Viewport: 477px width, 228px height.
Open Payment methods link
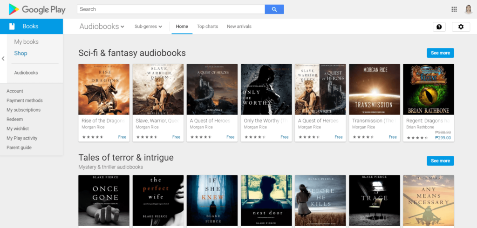(x=25, y=101)
